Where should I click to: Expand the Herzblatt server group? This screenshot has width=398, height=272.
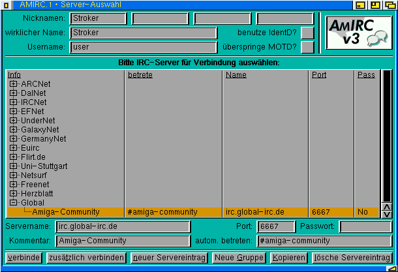click(x=13, y=194)
